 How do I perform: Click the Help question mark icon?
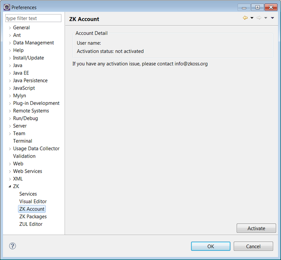coord(12,246)
